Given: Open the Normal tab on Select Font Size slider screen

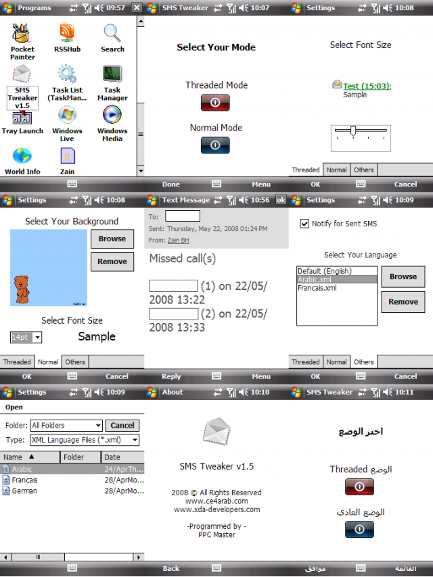Looking at the screenshot, I should pyautogui.click(x=336, y=170).
